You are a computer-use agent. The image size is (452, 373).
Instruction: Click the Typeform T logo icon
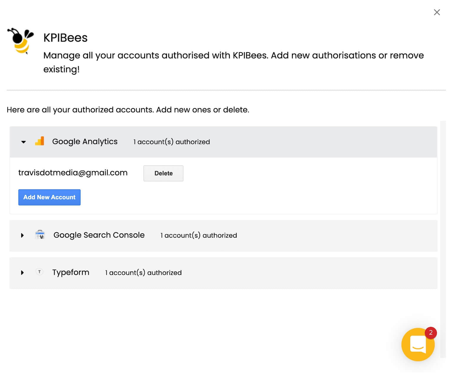(x=39, y=272)
